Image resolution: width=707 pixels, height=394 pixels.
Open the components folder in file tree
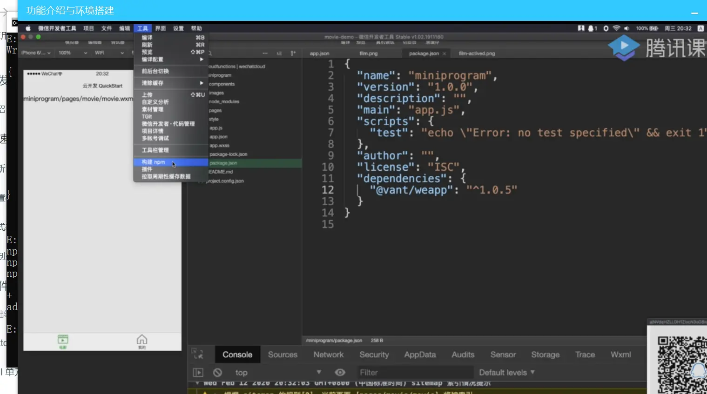click(x=222, y=84)
